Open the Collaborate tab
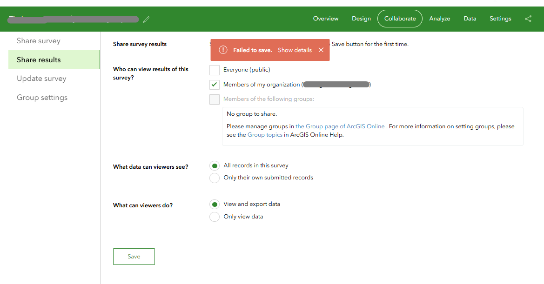 tap(400, 19)
